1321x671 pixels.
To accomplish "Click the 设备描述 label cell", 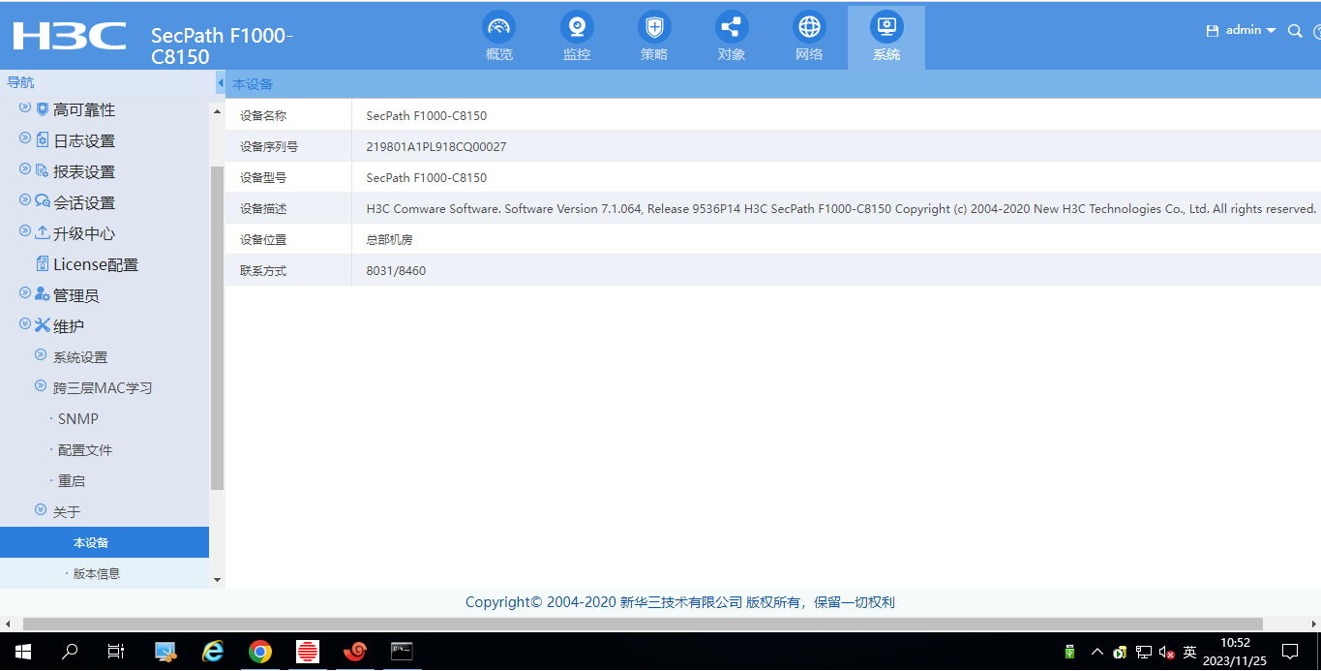I will [x=288, y=208].
